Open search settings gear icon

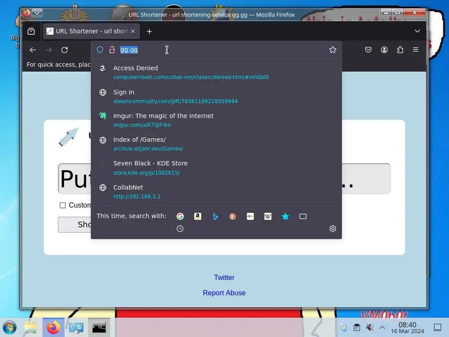[332, 229]
